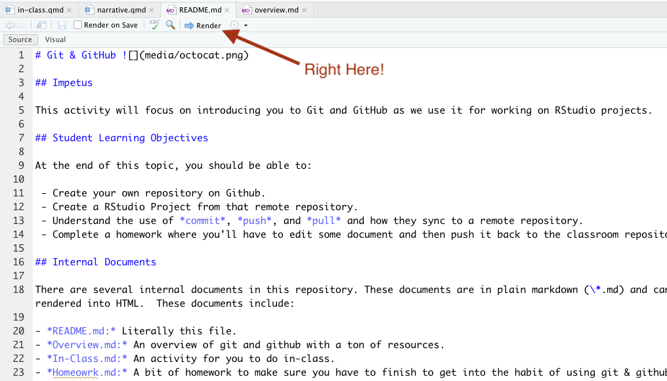667x381 pixels.
Task: Click line number 16 in gutter
Action: click(18, 262)
